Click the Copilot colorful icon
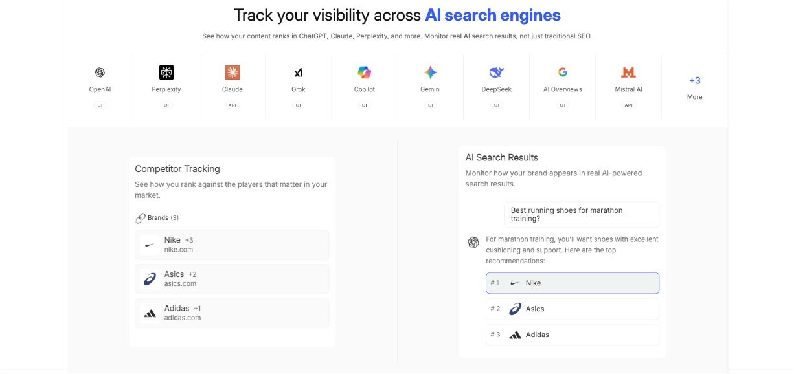 [x=365, y=72]
